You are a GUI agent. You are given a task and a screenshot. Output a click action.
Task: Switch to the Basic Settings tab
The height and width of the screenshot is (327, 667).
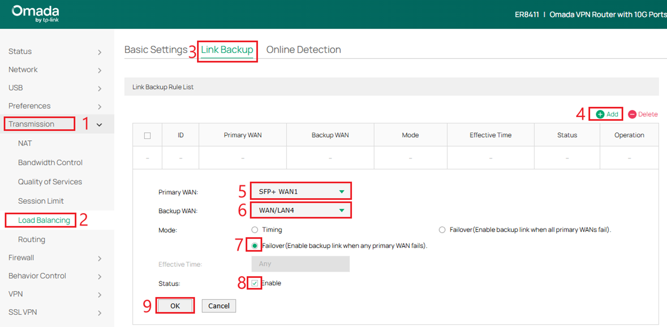click(156, 49)
